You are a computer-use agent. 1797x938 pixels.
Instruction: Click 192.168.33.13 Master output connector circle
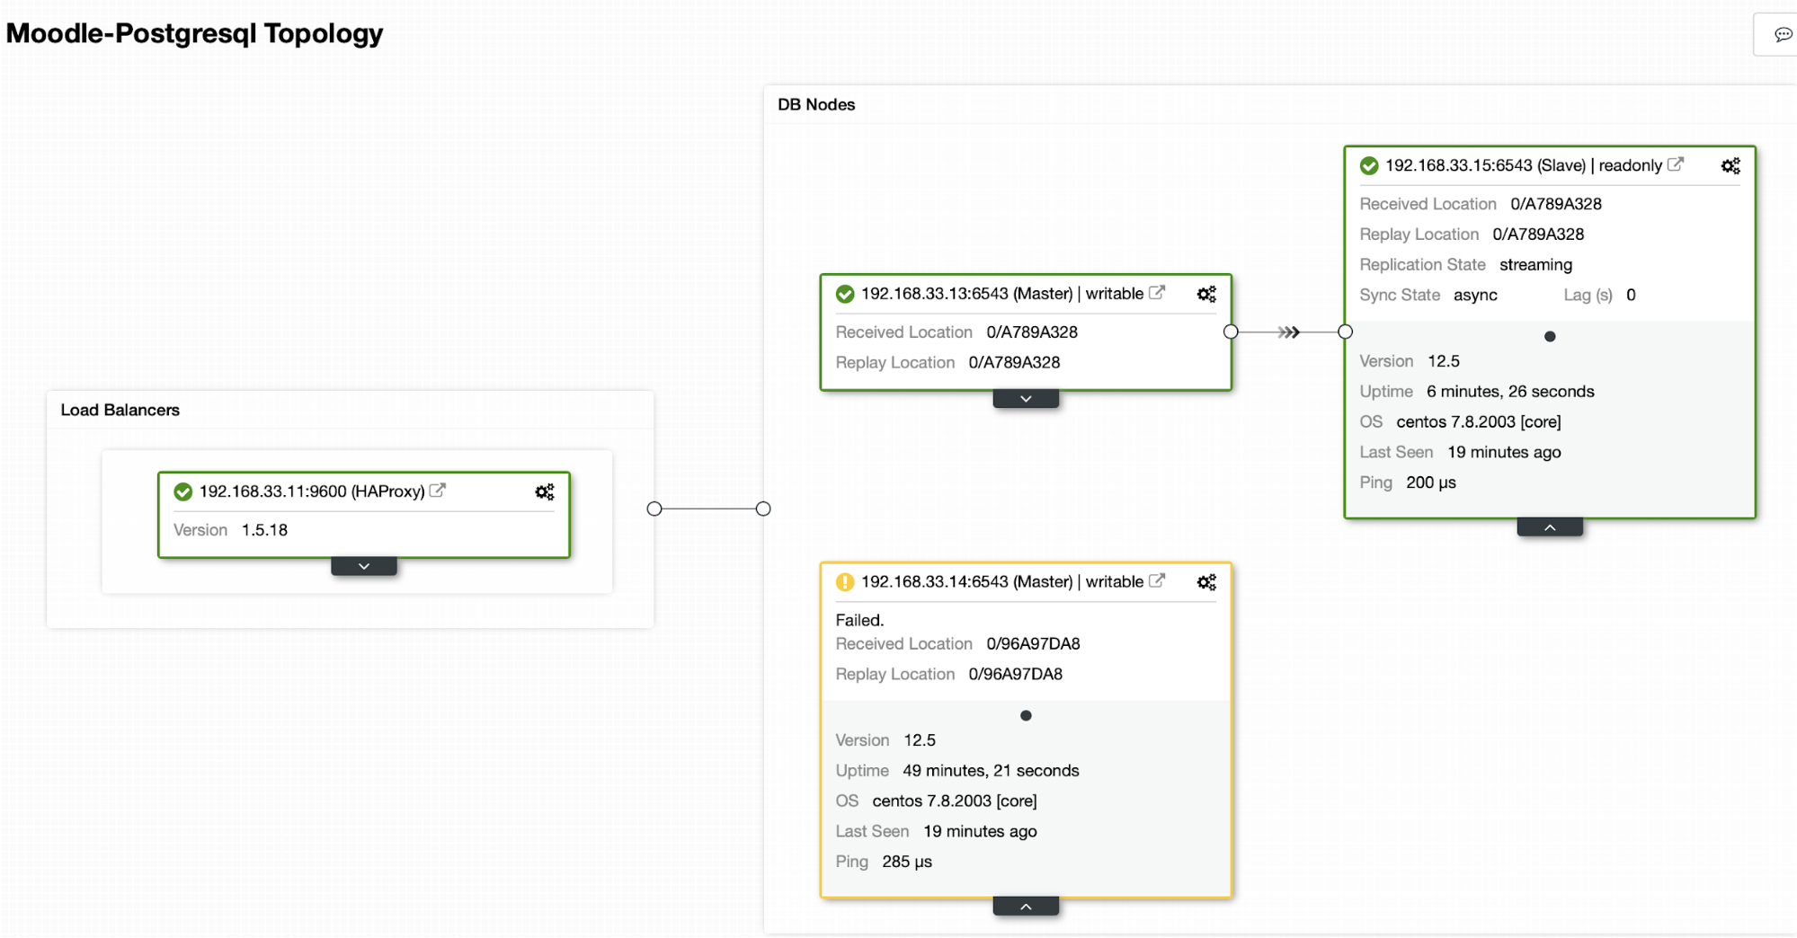pyautogui.click(x=1231, y=332)
